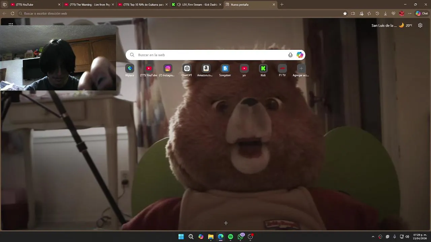
Task: Open the tab actions menu icon
Action: pos(4,5)
